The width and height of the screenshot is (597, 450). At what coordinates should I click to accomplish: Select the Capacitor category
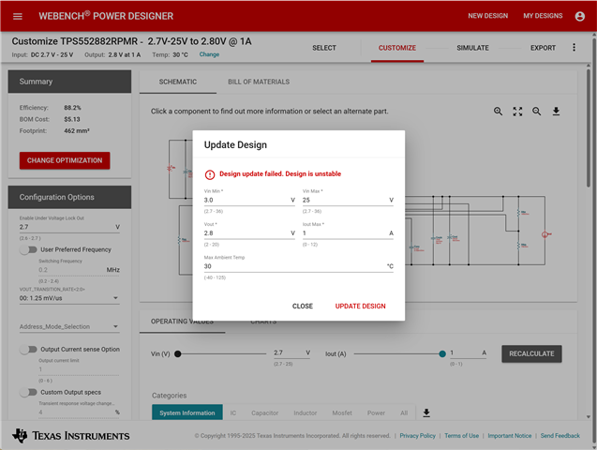coord(264,412)
